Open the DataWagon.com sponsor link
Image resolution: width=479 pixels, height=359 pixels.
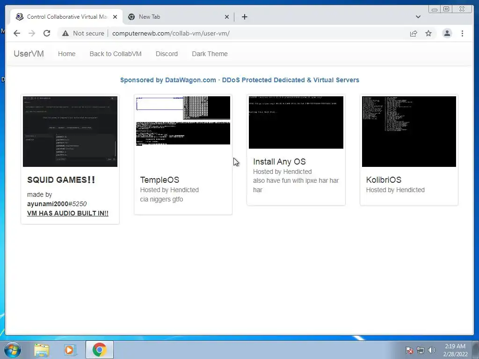239,80
